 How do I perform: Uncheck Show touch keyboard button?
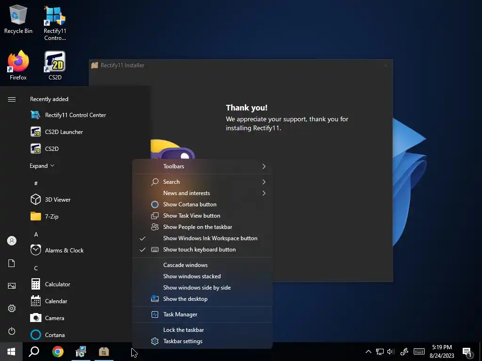click(202, 250)
